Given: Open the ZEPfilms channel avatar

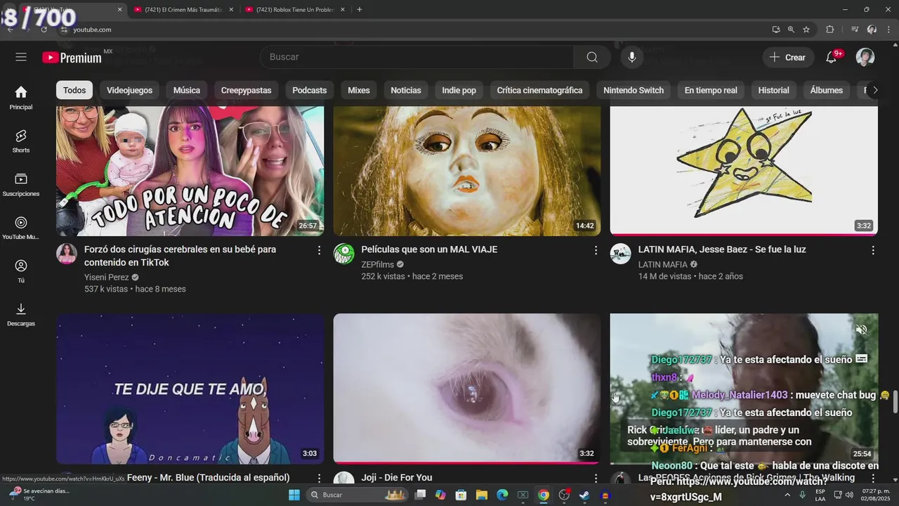Looking at the screenshot, I should click(x=343, y=254).
